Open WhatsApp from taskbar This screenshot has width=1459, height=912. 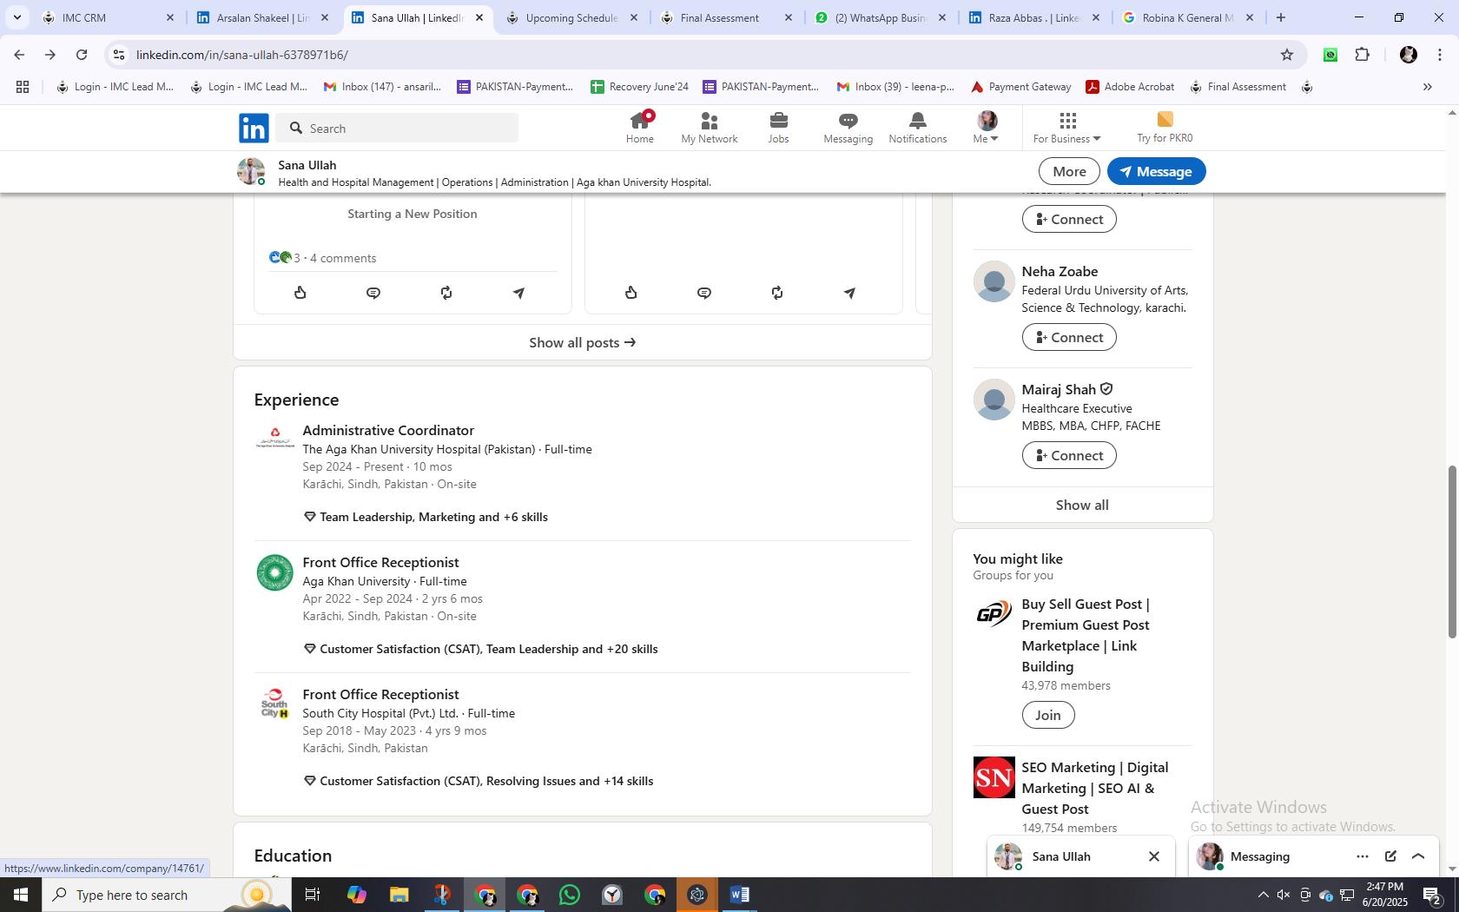click(570, 895)
